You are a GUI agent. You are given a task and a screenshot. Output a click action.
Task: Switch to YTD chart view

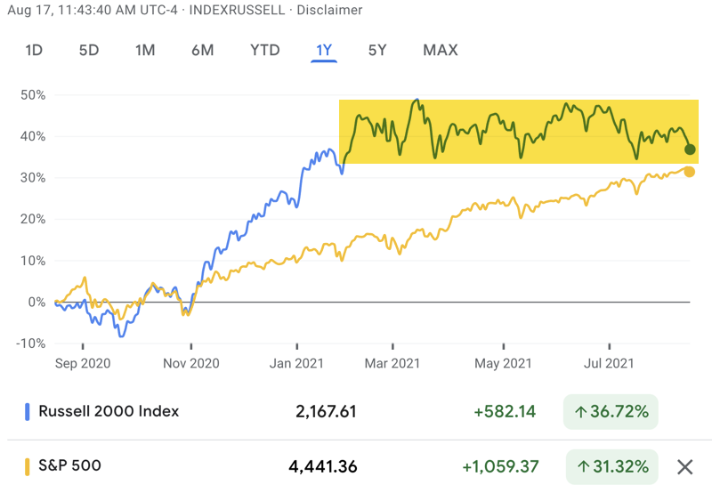[265, 50]
